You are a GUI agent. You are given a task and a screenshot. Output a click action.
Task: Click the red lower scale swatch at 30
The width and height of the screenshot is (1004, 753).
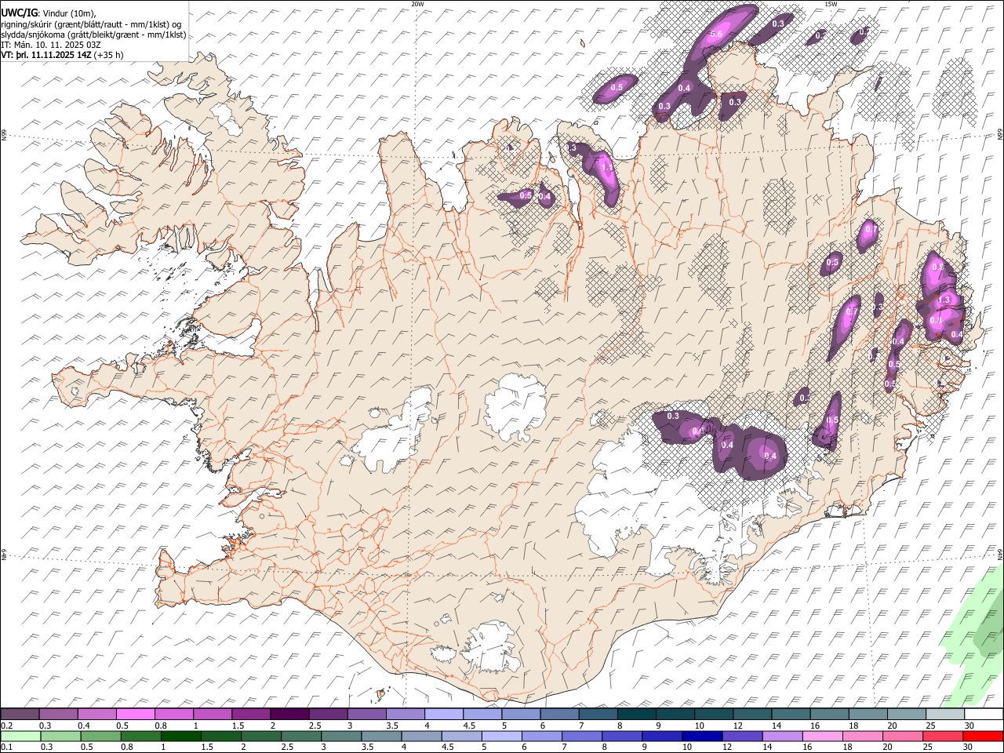(x=984, y=735)
